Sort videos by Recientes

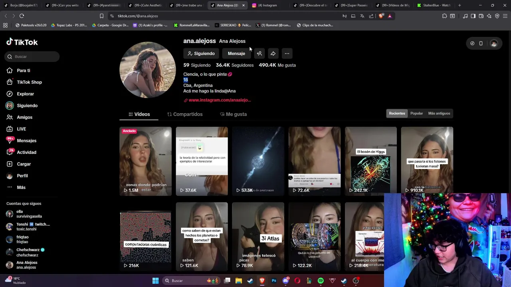(397, 114)
